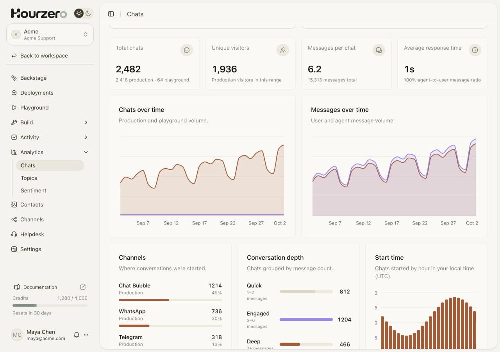Click the external link icon beside Documentation
The height and width of the screenshot is (352, 500).
[x=83, y=287]
